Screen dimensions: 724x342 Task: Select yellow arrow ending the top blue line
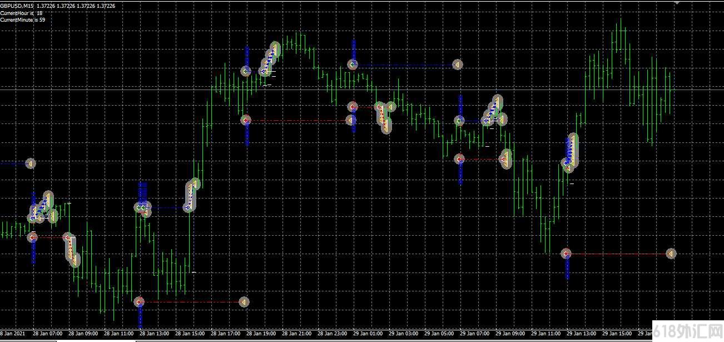coord(457,65)
